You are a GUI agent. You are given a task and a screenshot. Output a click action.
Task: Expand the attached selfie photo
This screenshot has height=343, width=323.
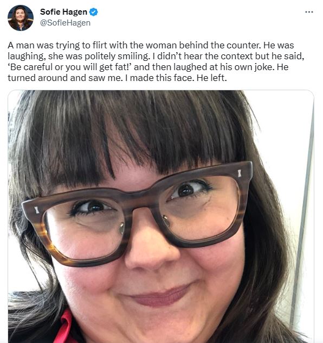click(161, 216)
